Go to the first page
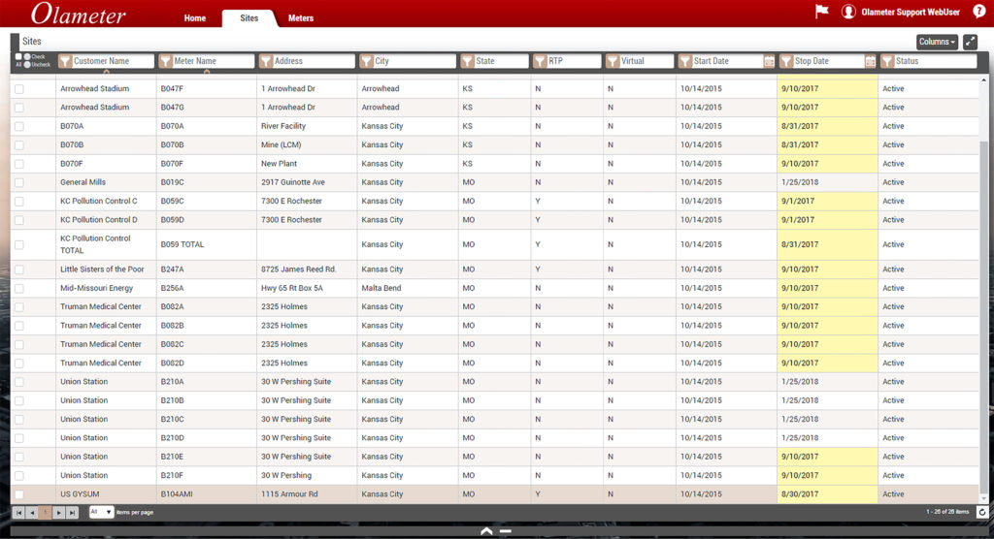Image resolution: width=994 pixels, height=539 pixels. point(19,513)
